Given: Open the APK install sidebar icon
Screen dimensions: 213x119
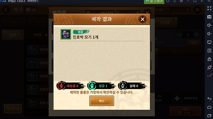Looking at the screenshot, I should pyautogui.click(x=209, y=50).
